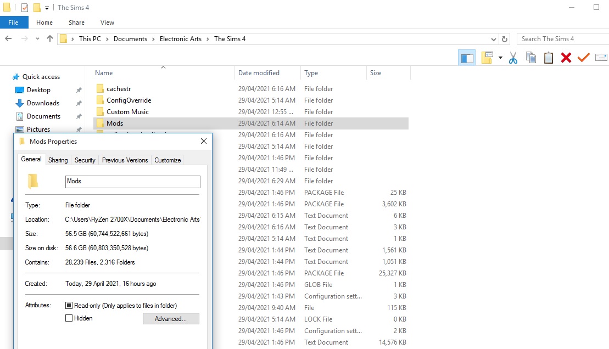
Task: Close the Mods Properties dialog
Action: pos(204,142)
